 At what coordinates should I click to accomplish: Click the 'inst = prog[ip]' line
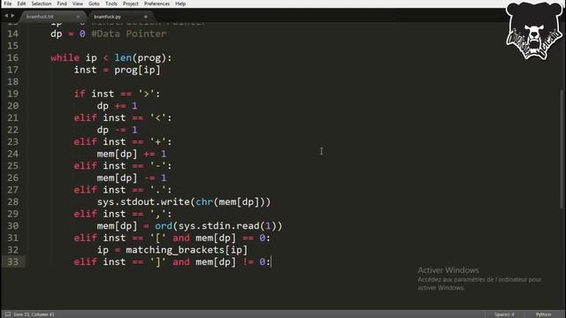click(x=117, y=70)
